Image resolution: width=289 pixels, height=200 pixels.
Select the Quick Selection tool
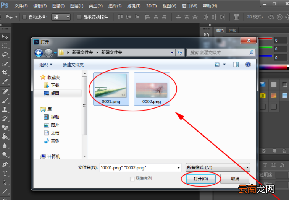5,64
